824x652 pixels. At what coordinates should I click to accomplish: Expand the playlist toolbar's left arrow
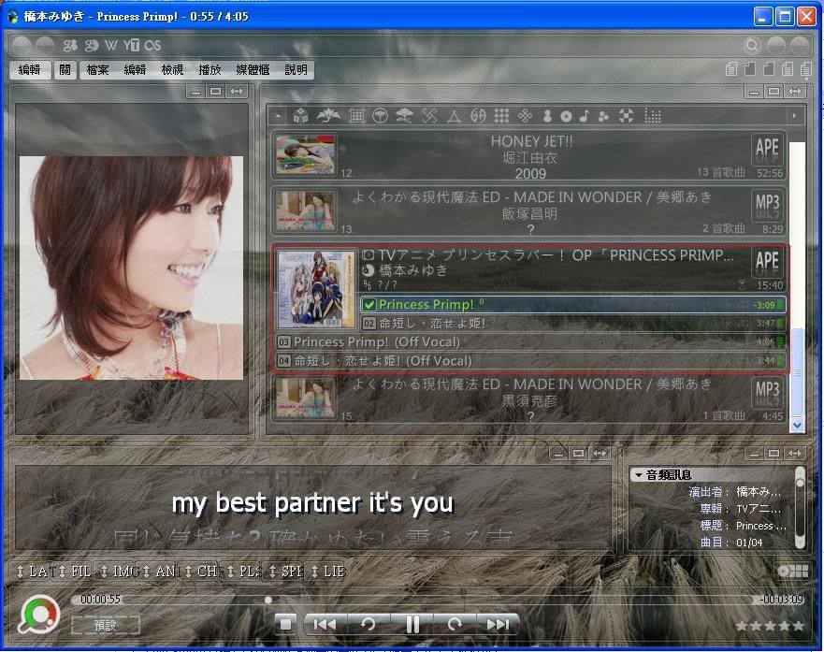(x=276, y=116)
